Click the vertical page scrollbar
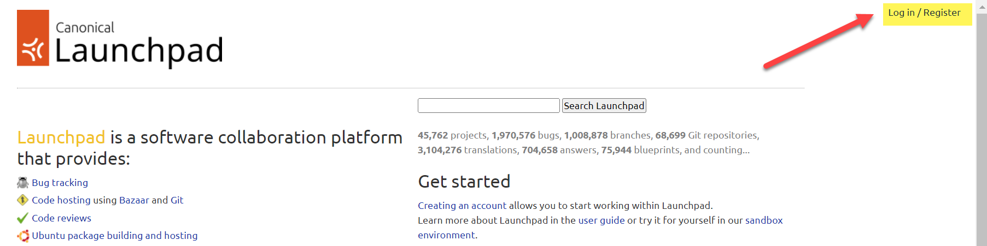Screen dimensions: 987x246 982,131
